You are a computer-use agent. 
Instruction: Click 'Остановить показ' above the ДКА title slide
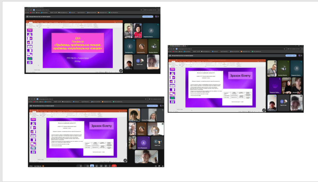[148, 16]
